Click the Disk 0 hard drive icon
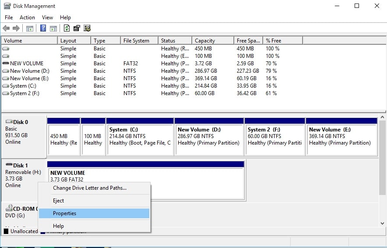The image size is (387, 248). 9,121
